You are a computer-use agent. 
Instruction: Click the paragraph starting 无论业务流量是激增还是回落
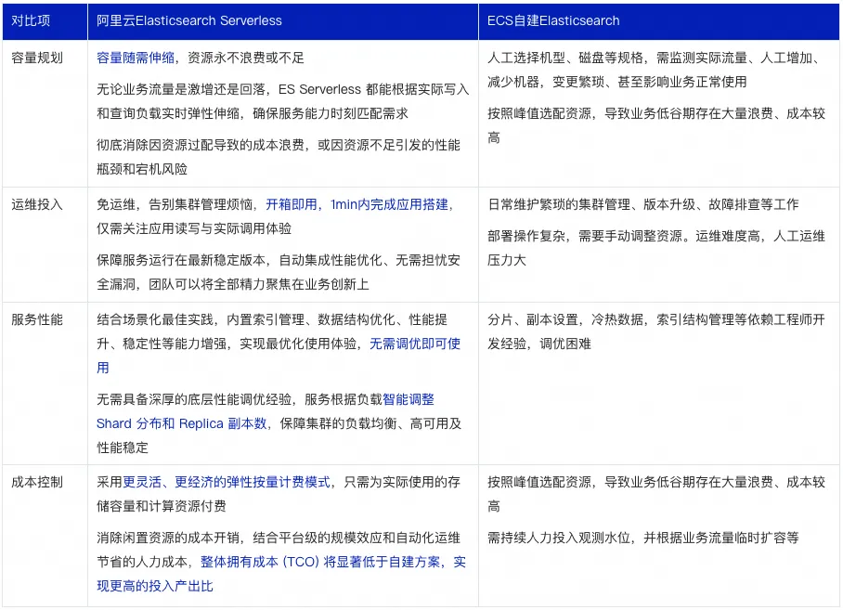[x=283, y=101]
